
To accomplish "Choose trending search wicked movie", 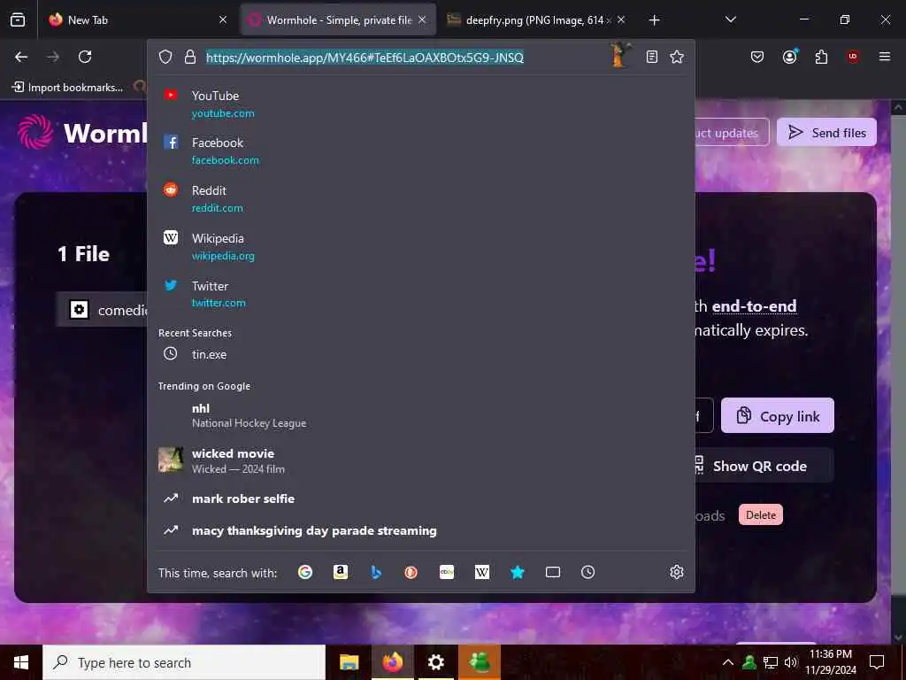I will pyautogui.click(x=420, y=460).
